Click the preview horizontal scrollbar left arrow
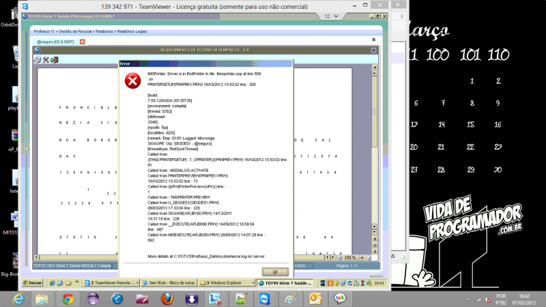The image size is (546, 307). pos(37,258)
